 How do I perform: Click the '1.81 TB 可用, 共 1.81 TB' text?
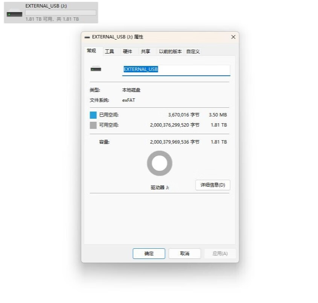[x=52, y=19]
